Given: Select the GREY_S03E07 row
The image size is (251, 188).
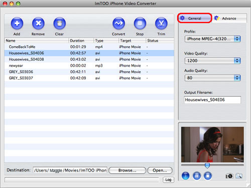Looking at the screenshot, I should [89, 78].
